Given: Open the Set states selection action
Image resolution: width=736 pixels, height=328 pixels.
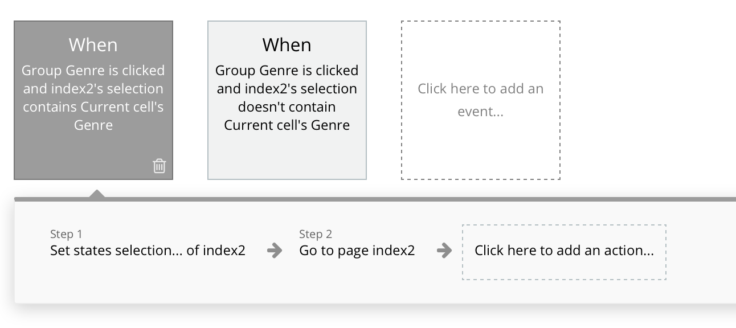Looking at the screenshot, I should pos(148,251).
